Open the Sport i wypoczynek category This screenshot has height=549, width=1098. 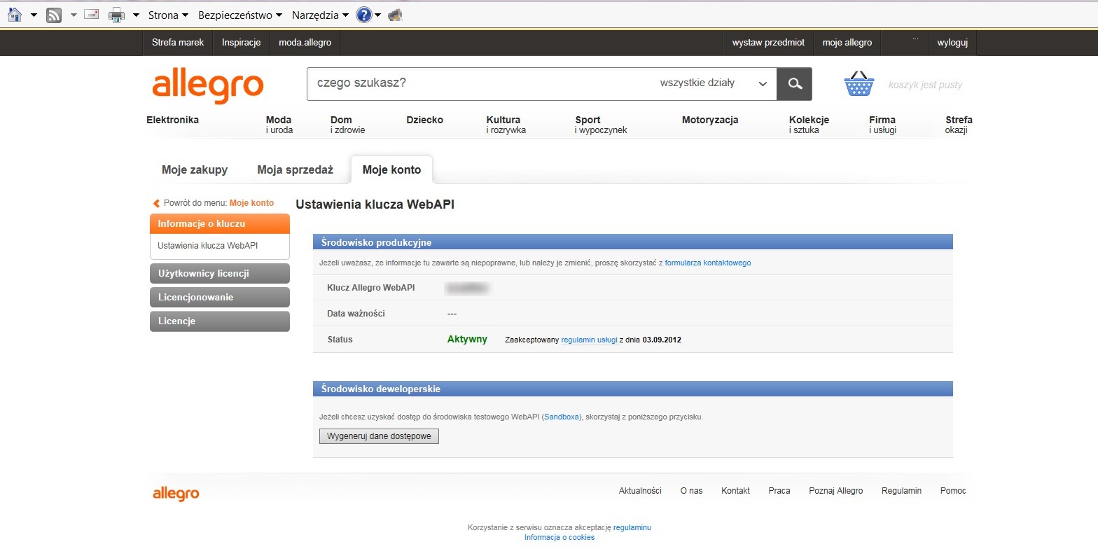[x=601, y=124]
